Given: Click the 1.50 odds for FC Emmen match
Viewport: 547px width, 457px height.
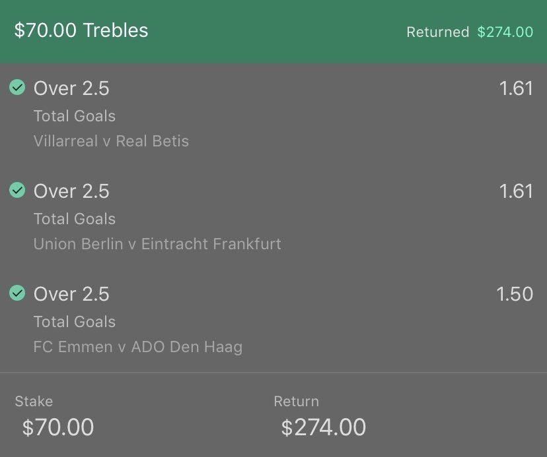Looking at the screenshot, I should [x=515, y=293].
